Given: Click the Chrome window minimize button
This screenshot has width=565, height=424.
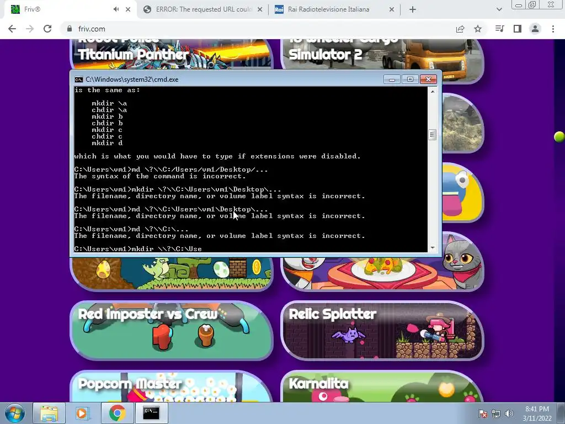Looking at the screenshot, I should tap(519, 5).
